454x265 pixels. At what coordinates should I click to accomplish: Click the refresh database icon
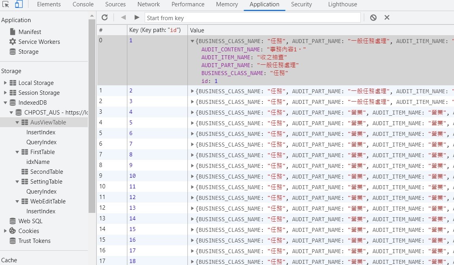coord(104,17)
